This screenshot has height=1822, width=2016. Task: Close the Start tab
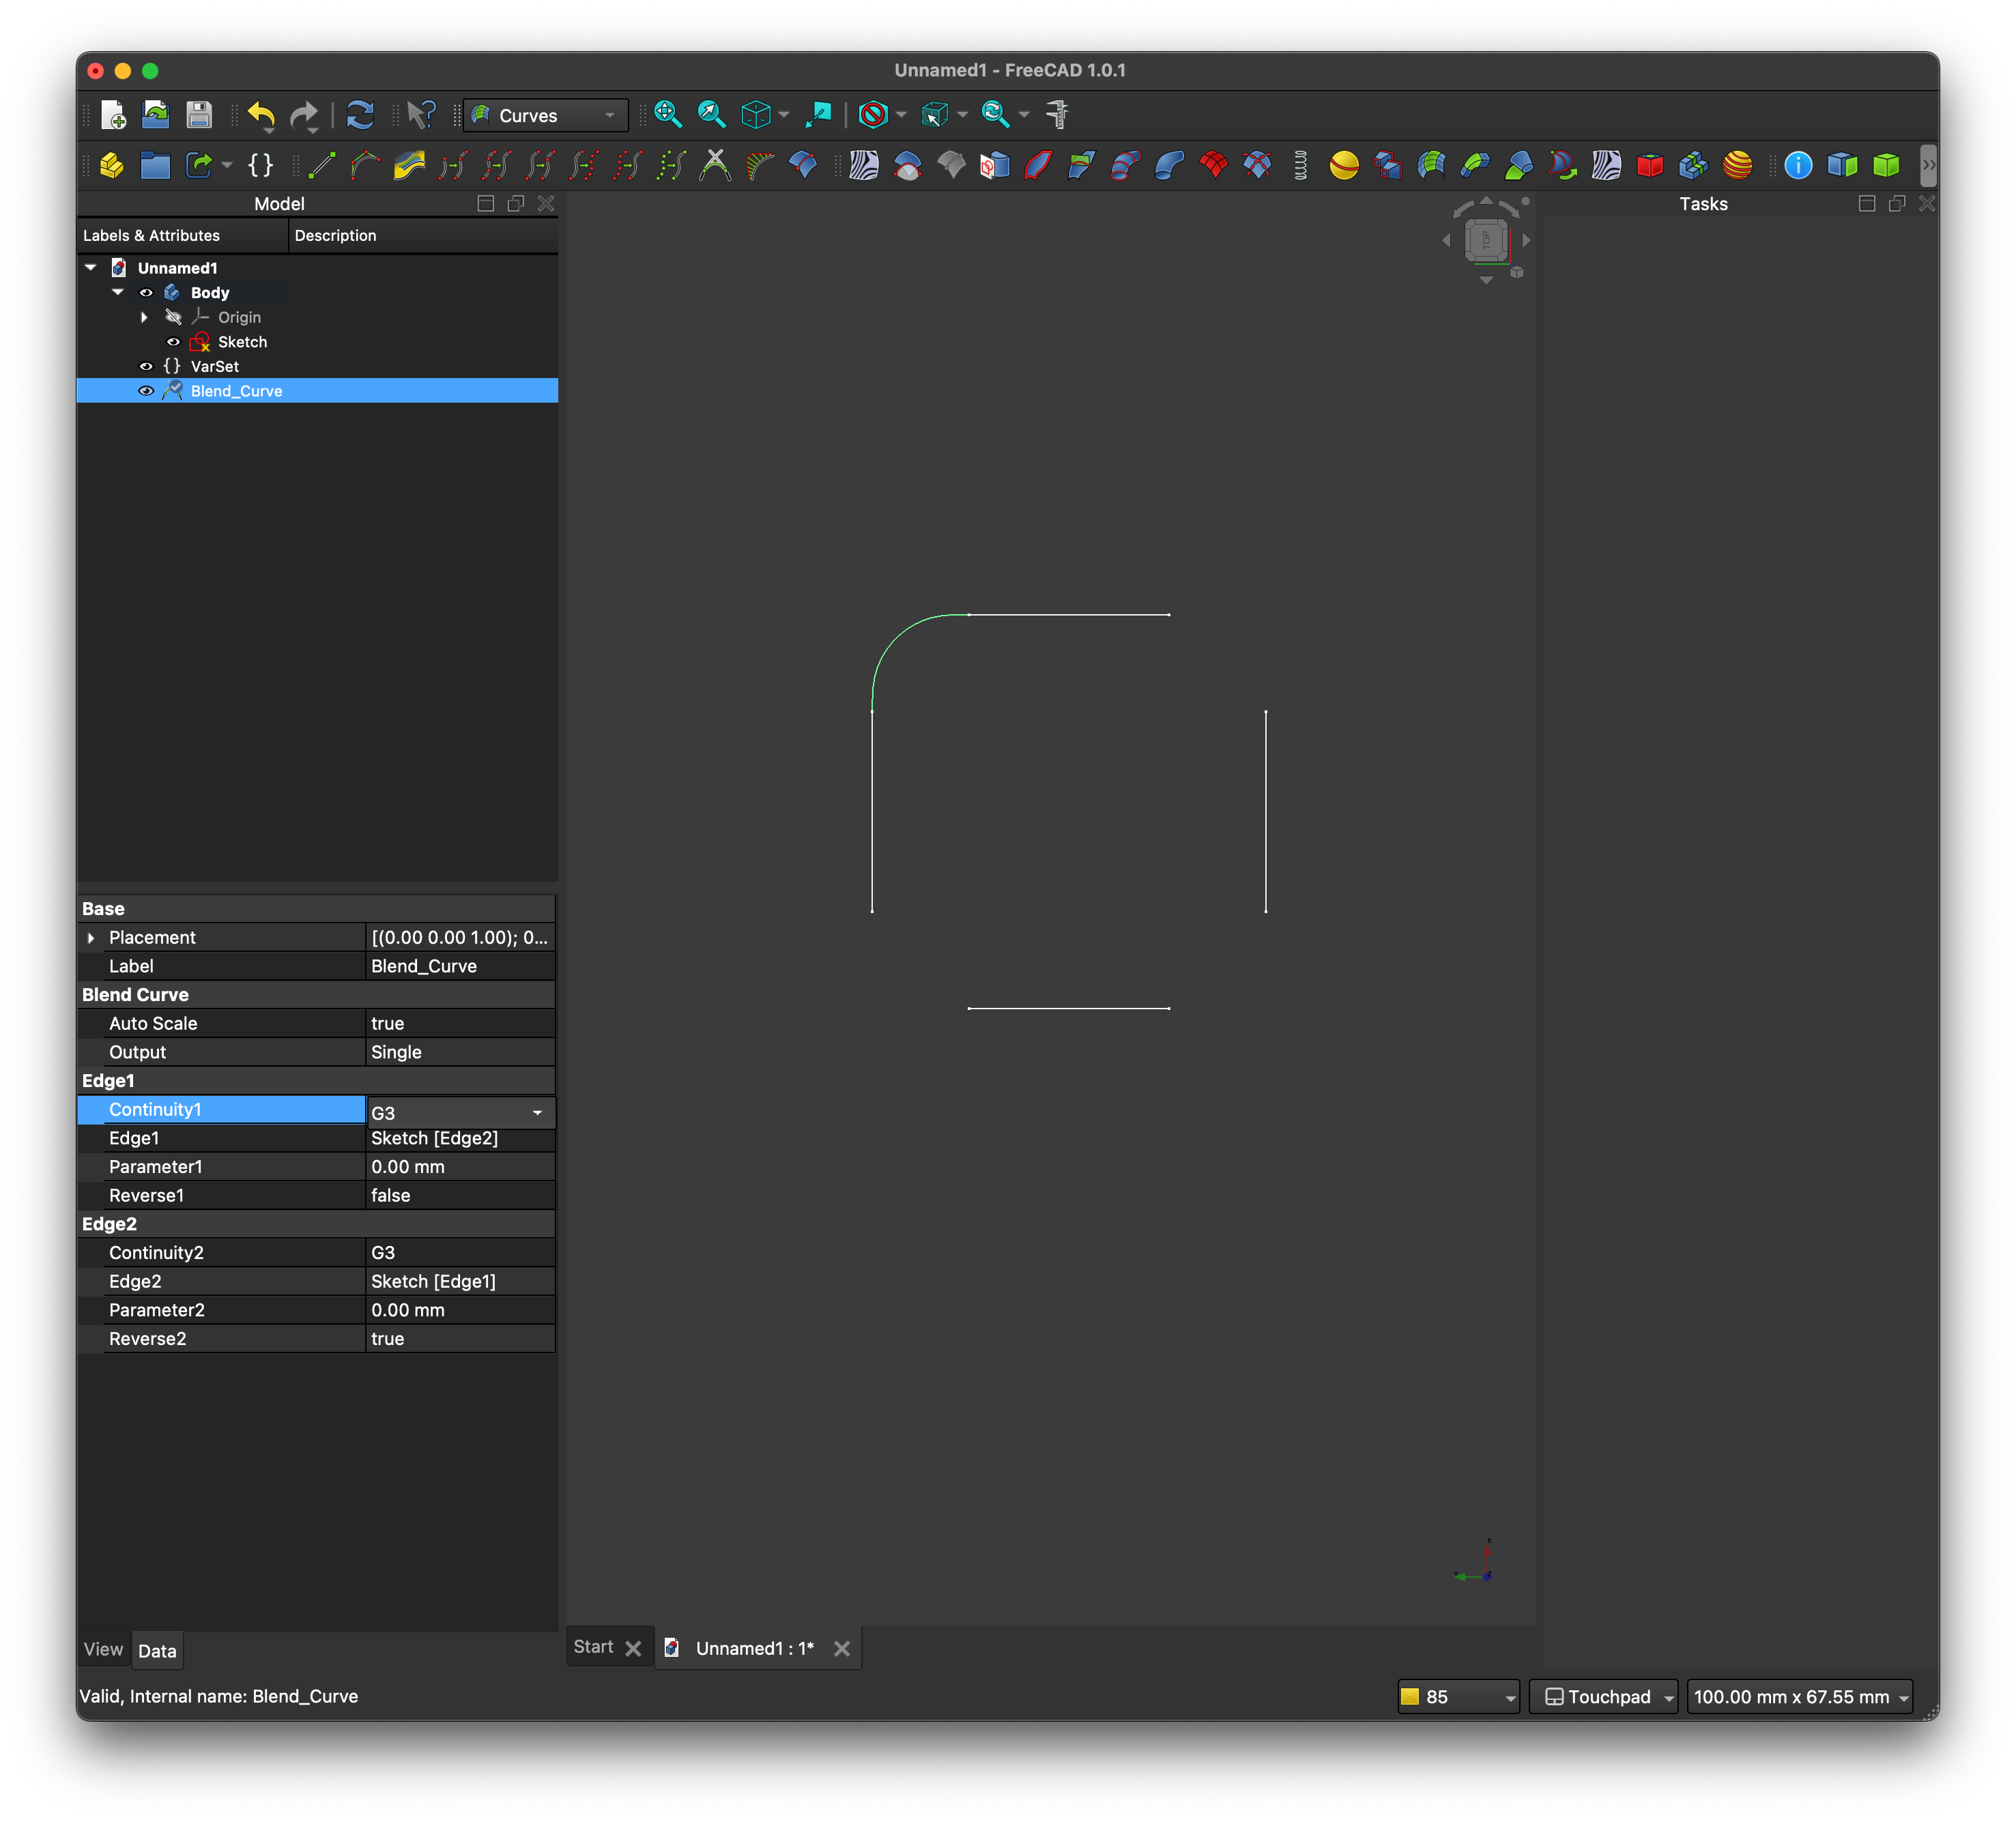pyautogui.click(x=633, y=1649)
